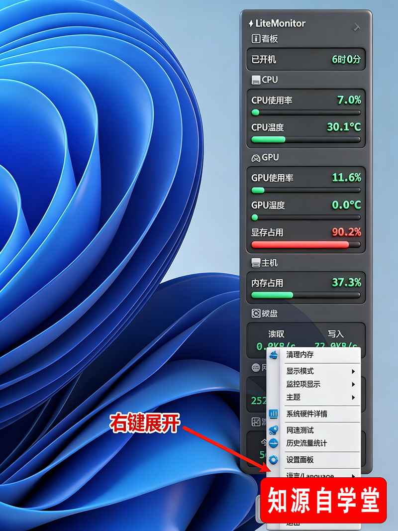
Task: Click the 磁盘 disk section icon
Action: click(x=256, y=313)
